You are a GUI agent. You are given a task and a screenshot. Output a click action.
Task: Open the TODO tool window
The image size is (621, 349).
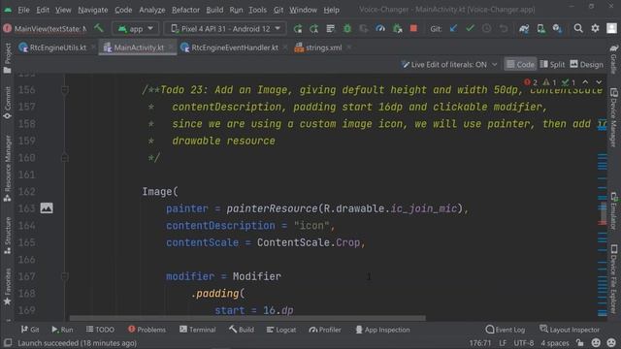point(100,330)
